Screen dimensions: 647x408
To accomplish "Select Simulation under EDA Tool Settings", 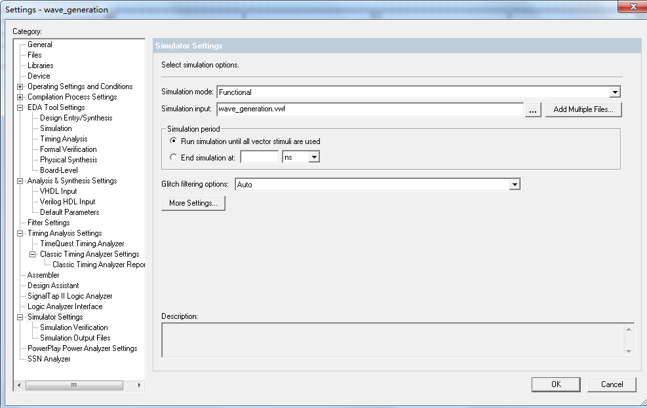I will pos(56,128).
